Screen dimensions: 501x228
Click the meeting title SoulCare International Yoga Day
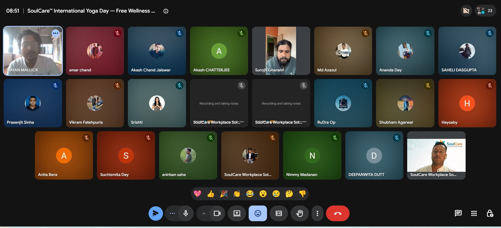[x=91, y=11]
